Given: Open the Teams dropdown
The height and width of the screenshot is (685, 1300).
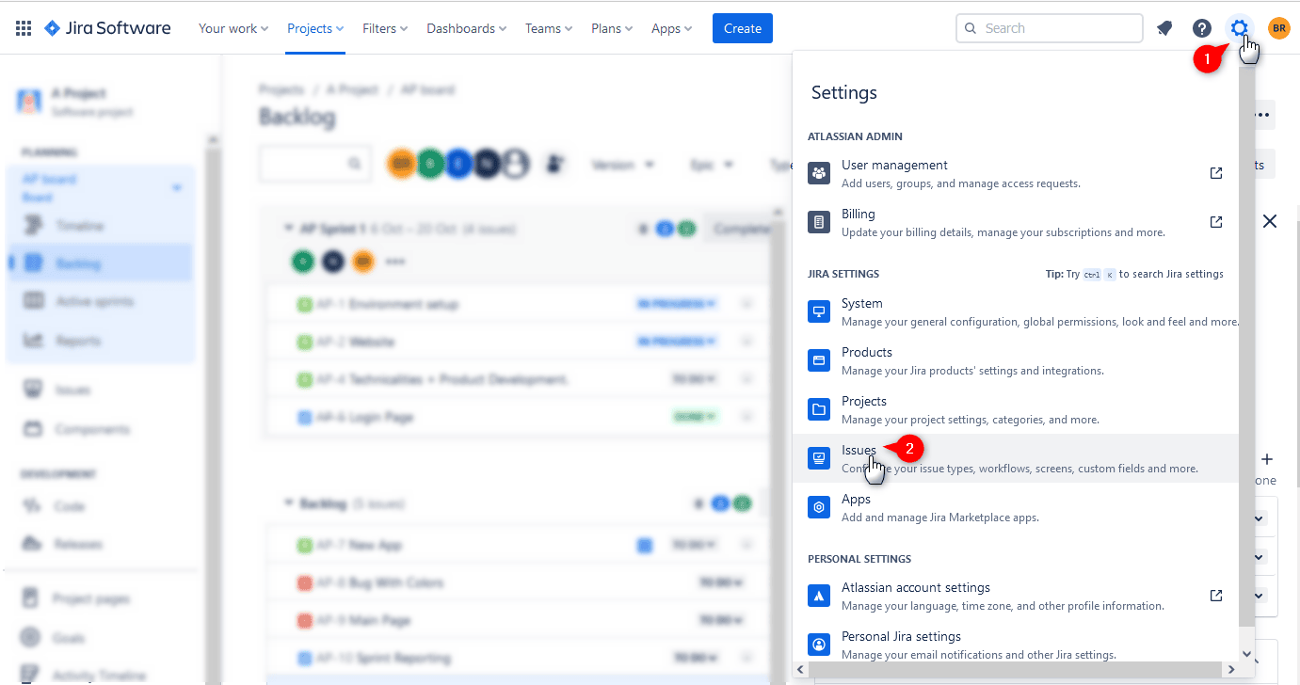Looking at the screenshot, I should pyautogui.click(x=549, y=28).
